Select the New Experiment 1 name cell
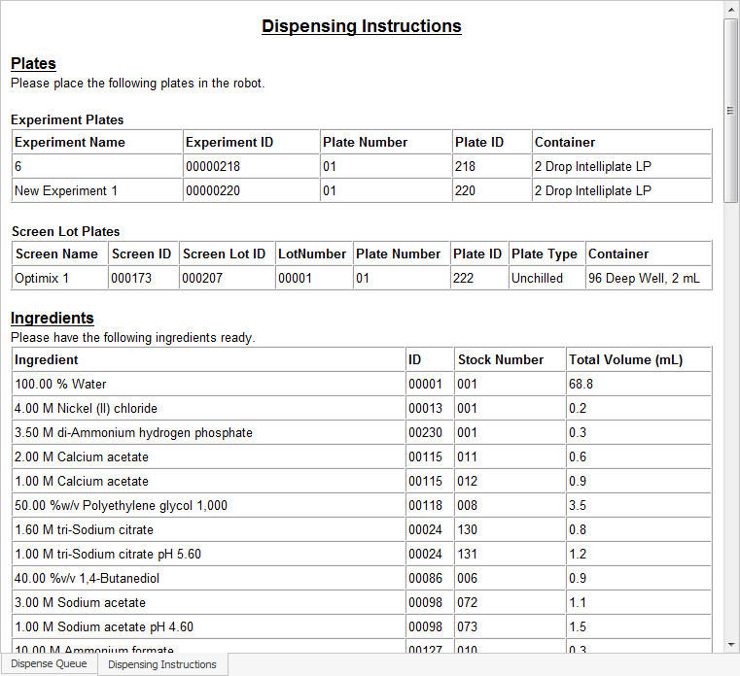The height and width of the screenshot is (676, 740). [x=66, y=191]
